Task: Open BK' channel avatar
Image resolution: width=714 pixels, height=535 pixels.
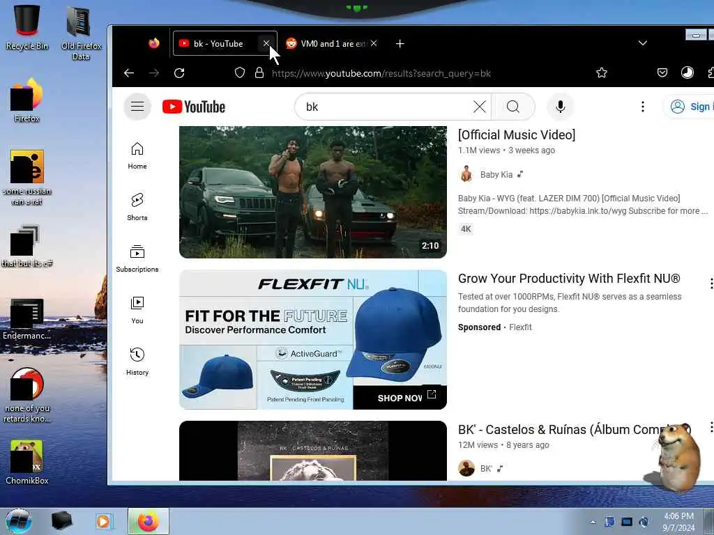Action: pos(466,468)
